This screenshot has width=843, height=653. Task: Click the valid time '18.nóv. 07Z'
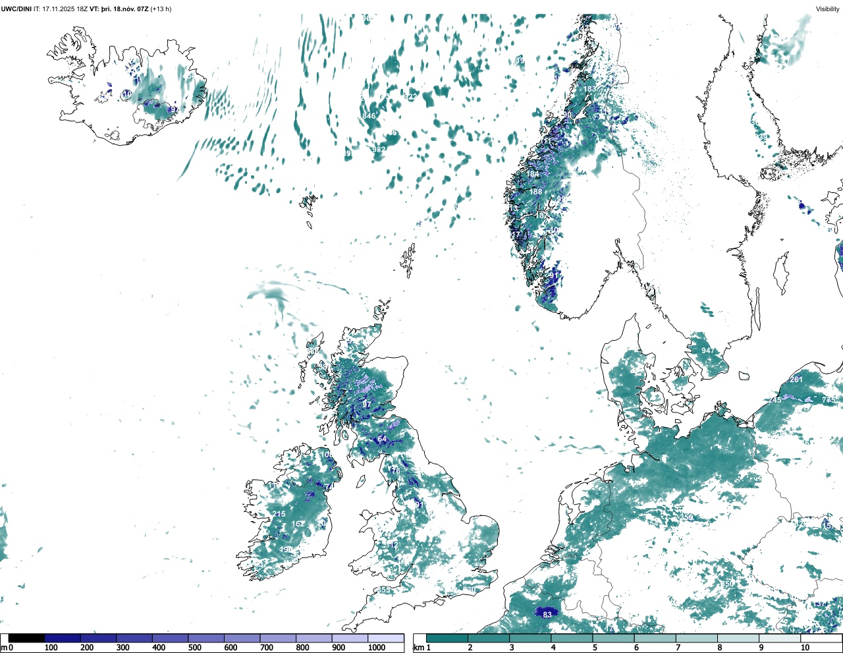(x=131, y=9)
